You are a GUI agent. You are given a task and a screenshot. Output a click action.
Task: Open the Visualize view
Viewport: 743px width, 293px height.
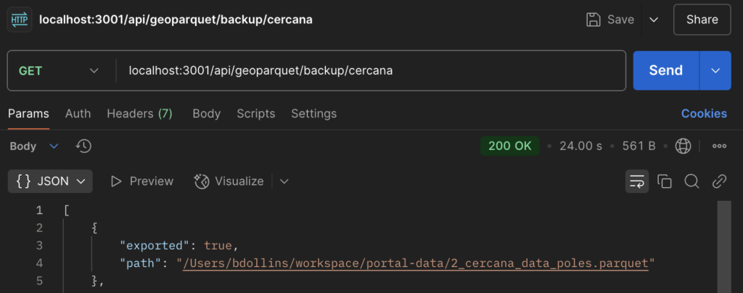coord(229,181)
